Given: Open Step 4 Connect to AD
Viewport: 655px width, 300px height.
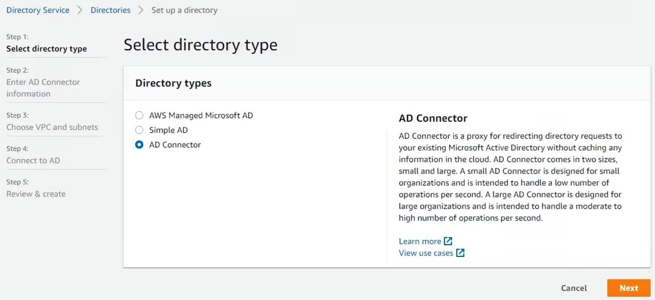Looking at the screenshot, I should pos(33,160).
